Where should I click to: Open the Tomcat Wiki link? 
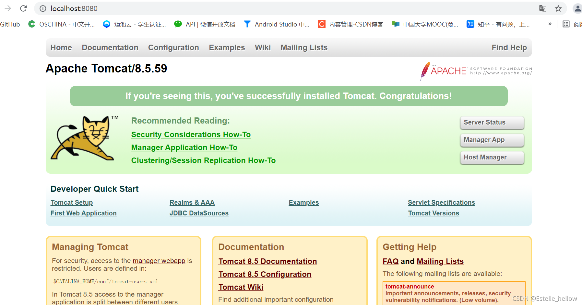241,287
